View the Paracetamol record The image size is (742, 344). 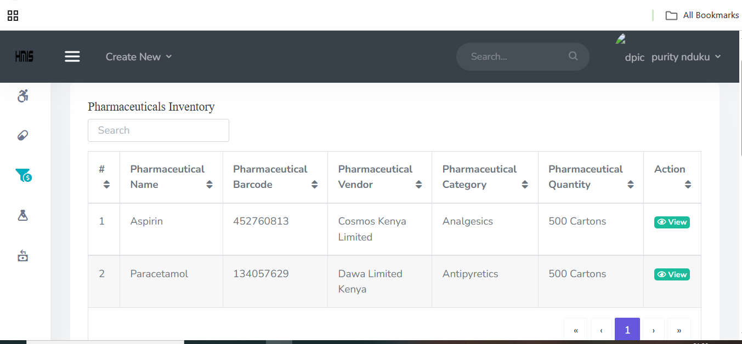[672, 274]
